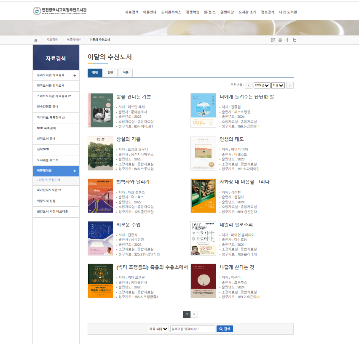Open the 도서관 소개 top menu
Viewport: 359px width, 344px height.
tap(247, 12)
